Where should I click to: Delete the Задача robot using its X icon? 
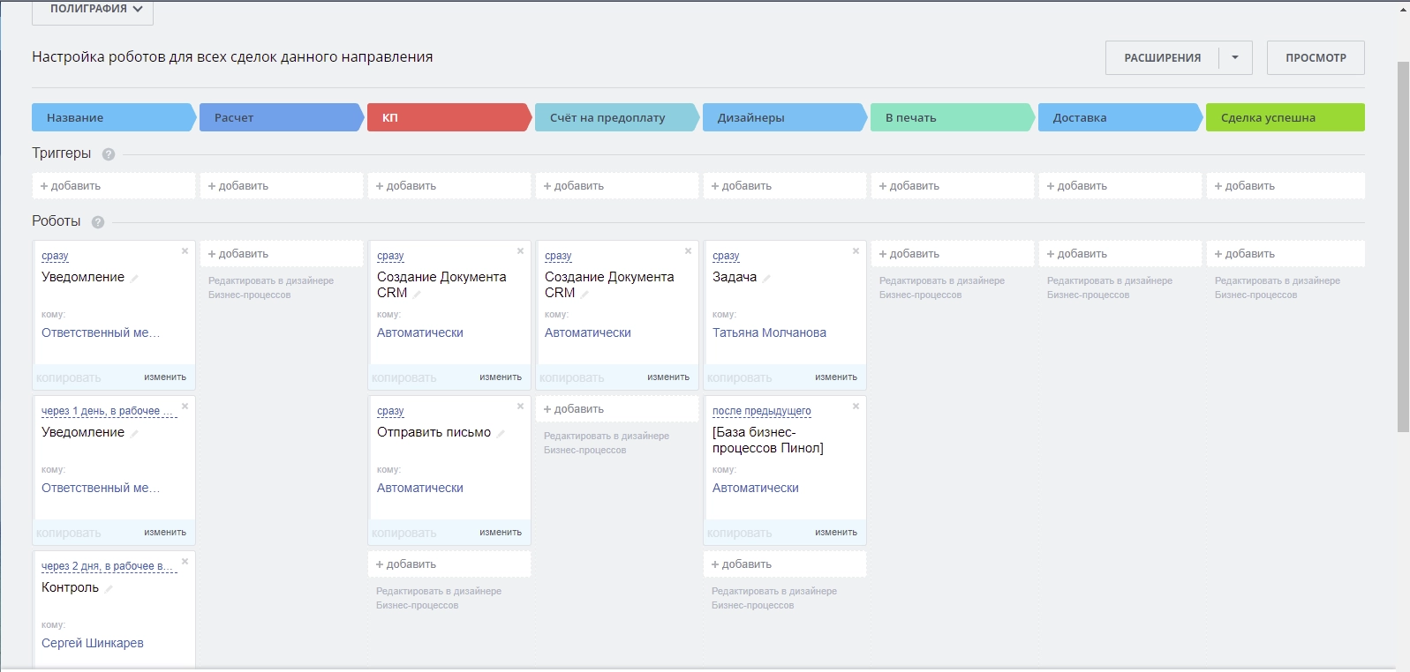click(856, 251)
